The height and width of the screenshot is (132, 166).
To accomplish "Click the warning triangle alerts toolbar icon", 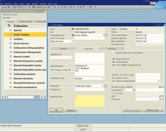I will click(x=88, y=7).
